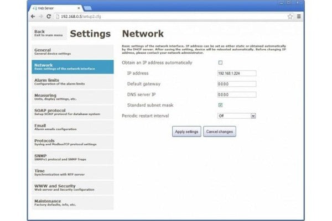This screenshot has width=332, height=221.
Task: Click the browser forward arrow
Action: click(40, 17)
